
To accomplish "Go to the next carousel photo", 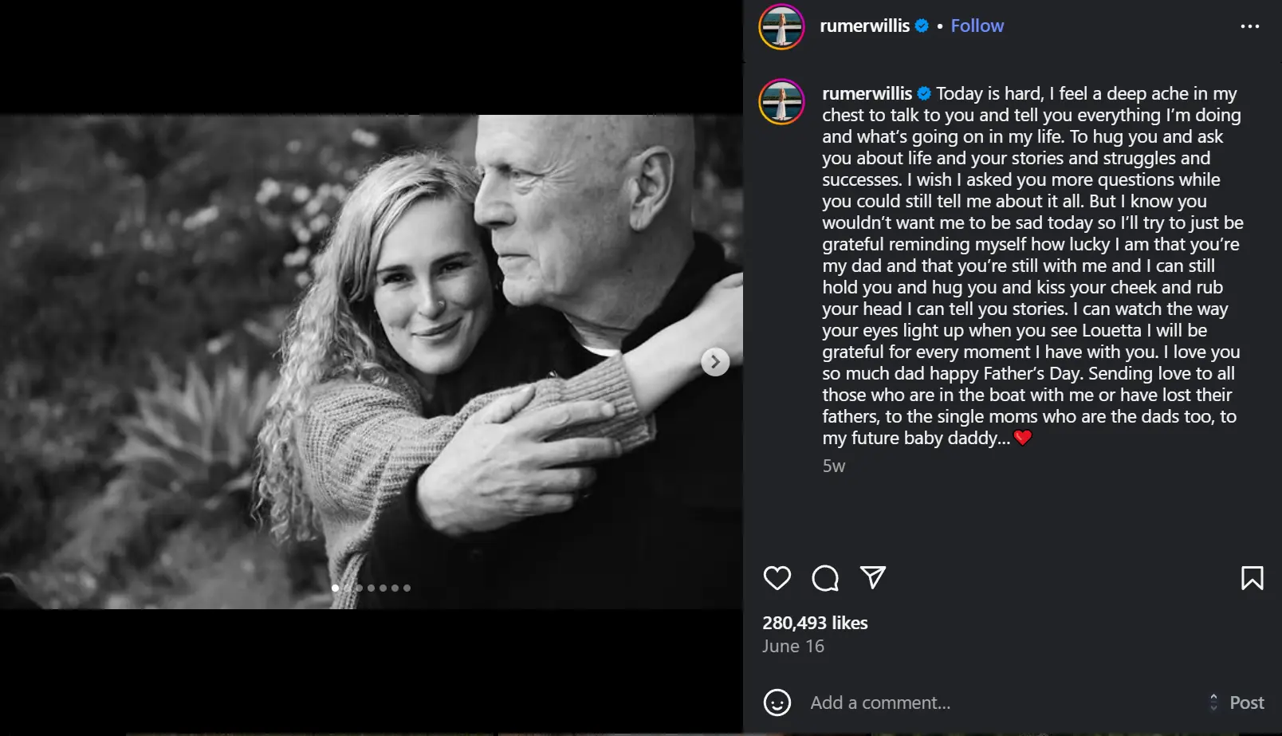I will click(715, 362).
